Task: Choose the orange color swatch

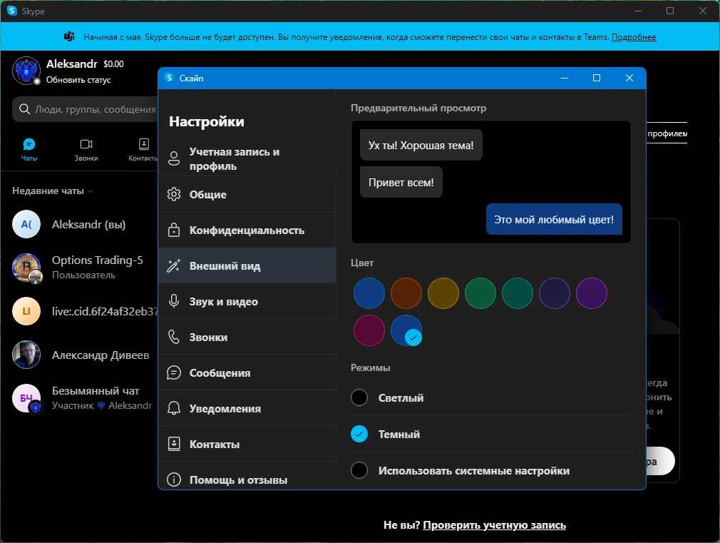Action: (x=406, y=293)
